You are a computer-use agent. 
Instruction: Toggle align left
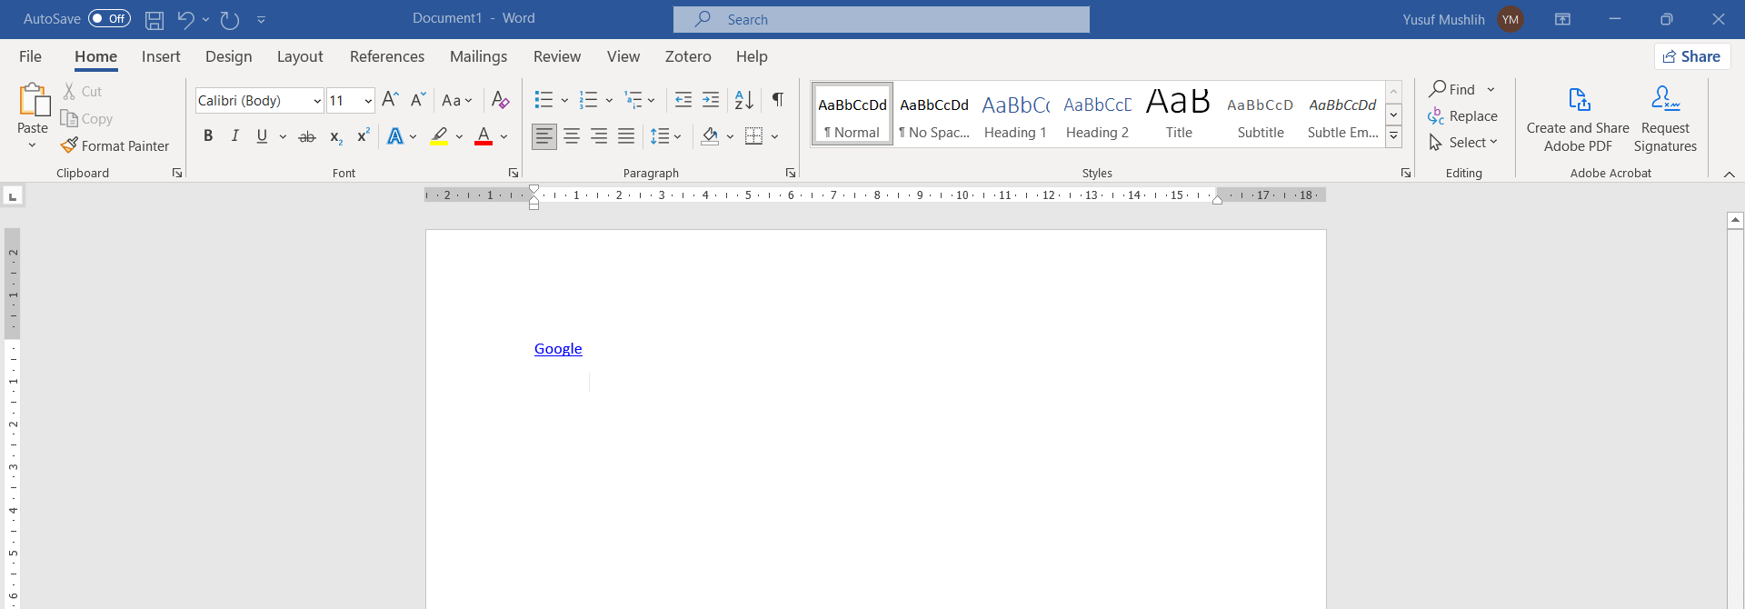coord(544,136)
